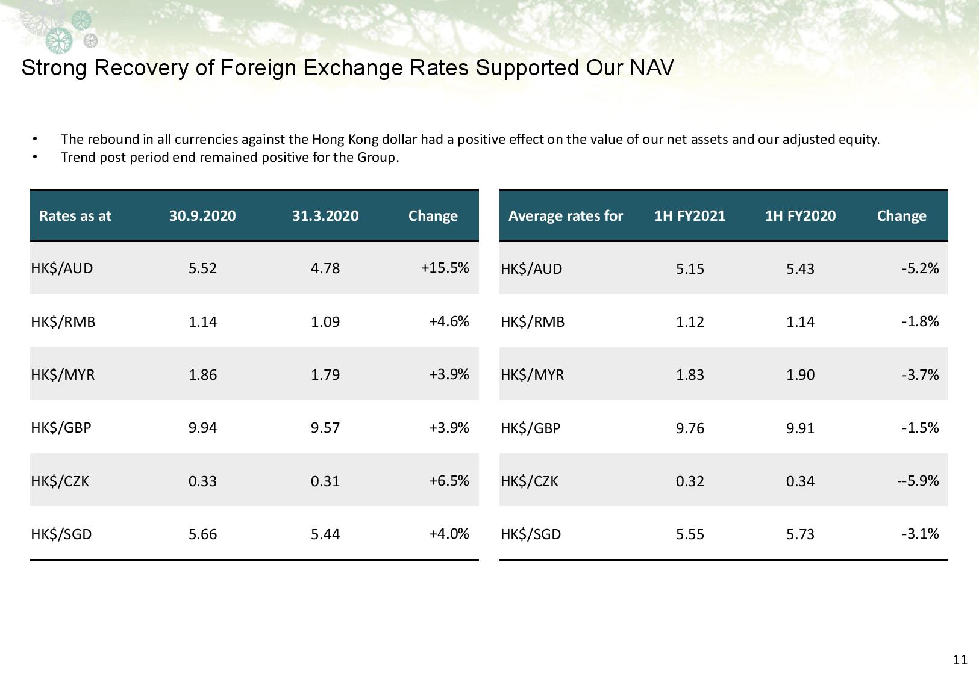Image resolution: width=979 pixels, height=677 pixels.
Task: Click the --5.9% CZK change value
Action: [918, 481]
